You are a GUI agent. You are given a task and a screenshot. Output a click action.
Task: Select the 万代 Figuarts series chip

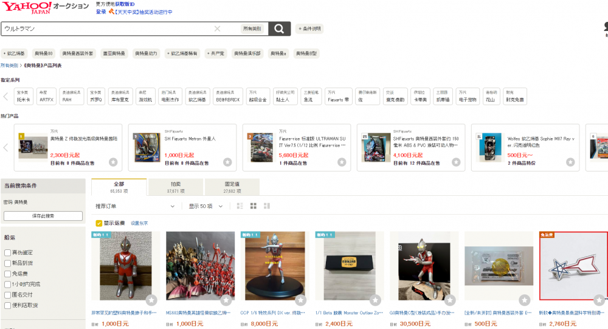(339, 96)
